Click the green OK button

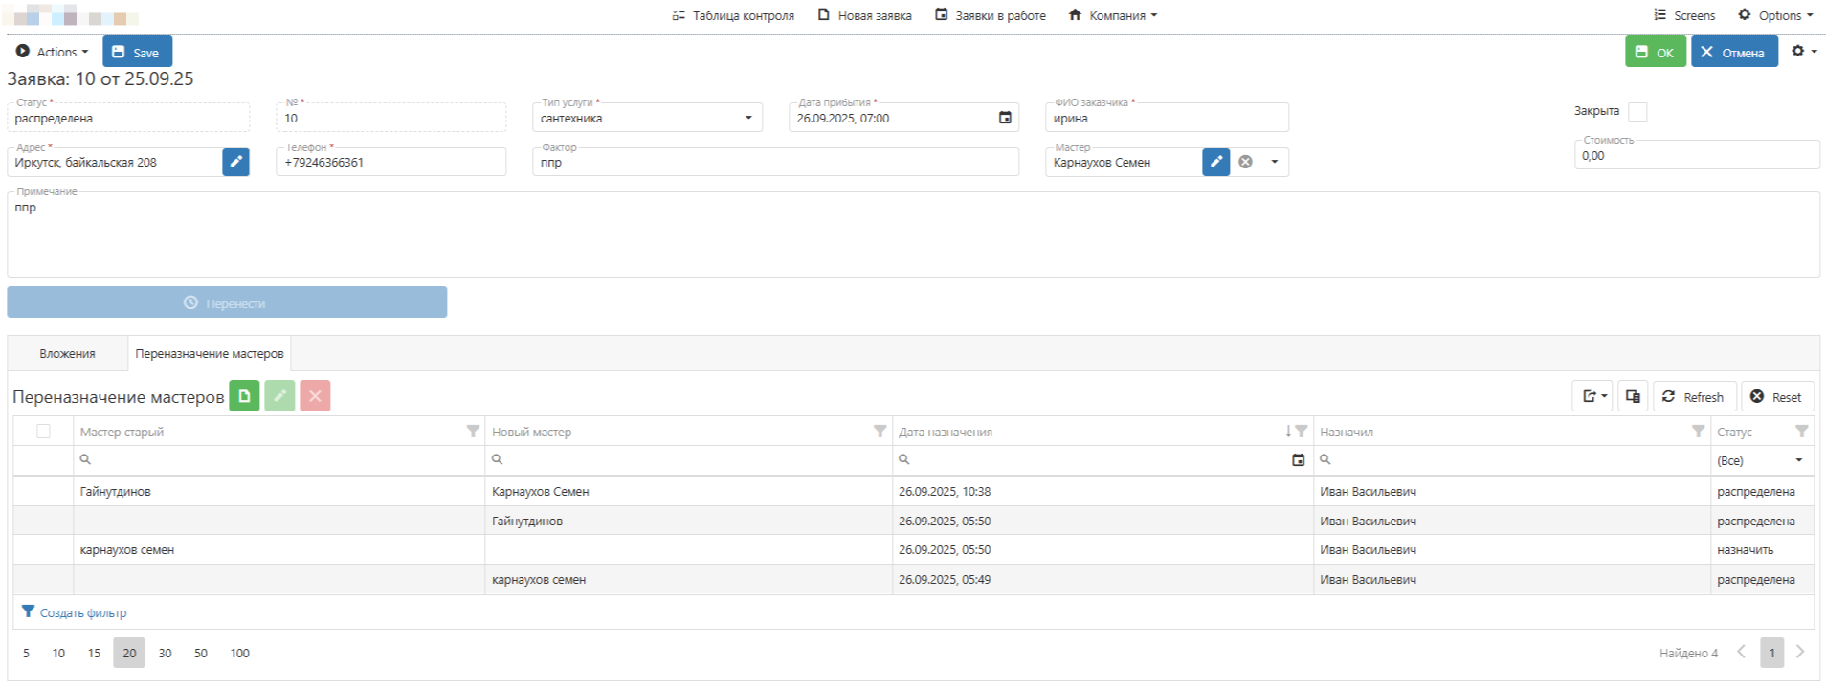[1656, 52]
